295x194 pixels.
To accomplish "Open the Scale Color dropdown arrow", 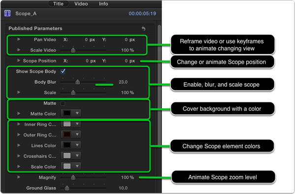I will pos(77,166).
